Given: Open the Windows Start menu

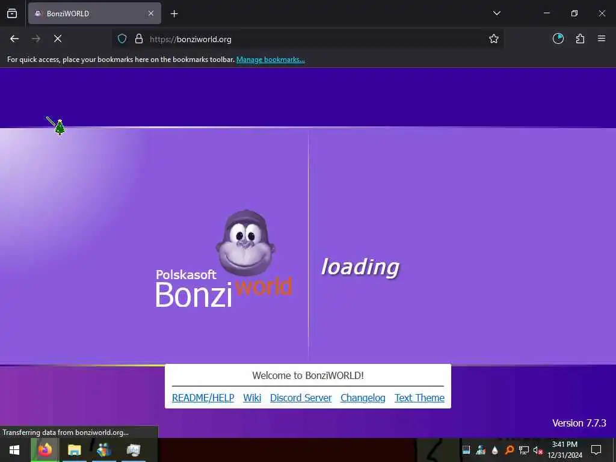Looking at the screenshot, I should tap(14, 450).
